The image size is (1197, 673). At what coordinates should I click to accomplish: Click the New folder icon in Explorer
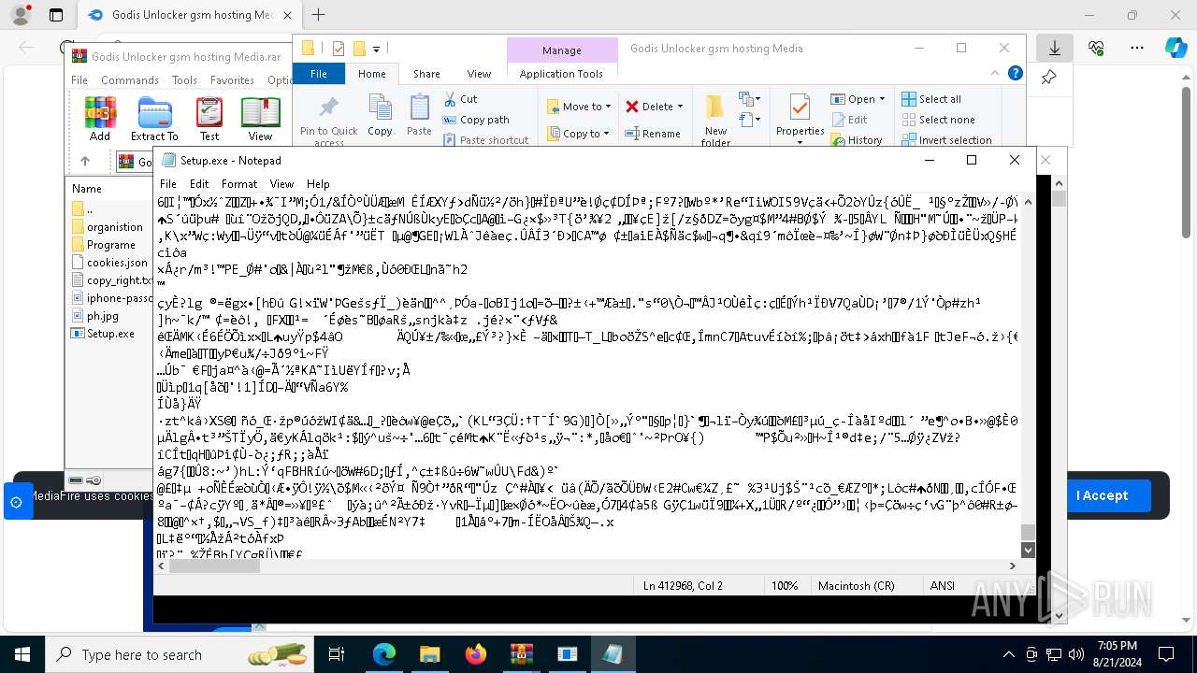[x=715, y=120]
